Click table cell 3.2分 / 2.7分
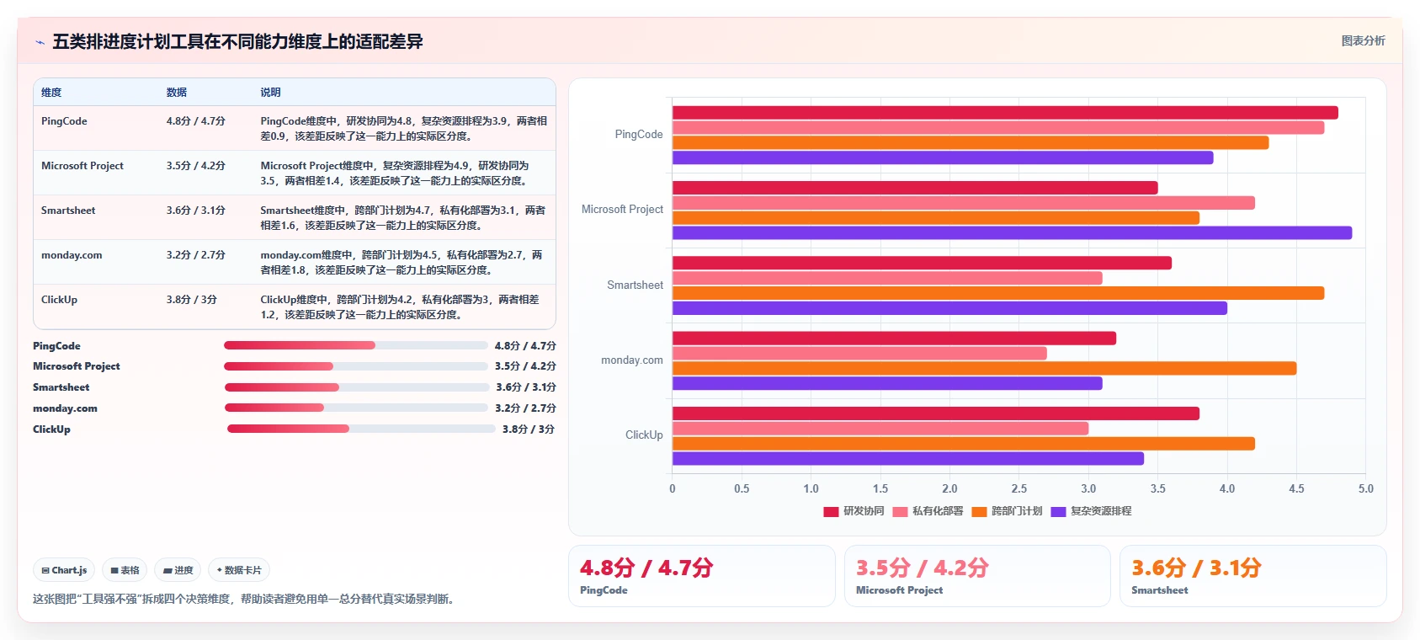The image size is (1420, 640). [195, 255]
